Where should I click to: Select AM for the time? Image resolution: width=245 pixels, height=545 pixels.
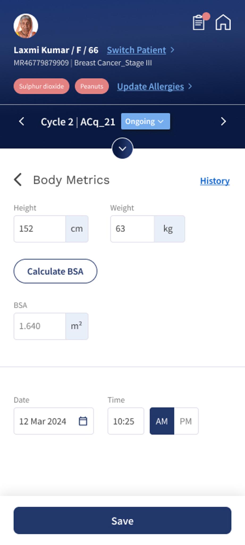(162, 421)
